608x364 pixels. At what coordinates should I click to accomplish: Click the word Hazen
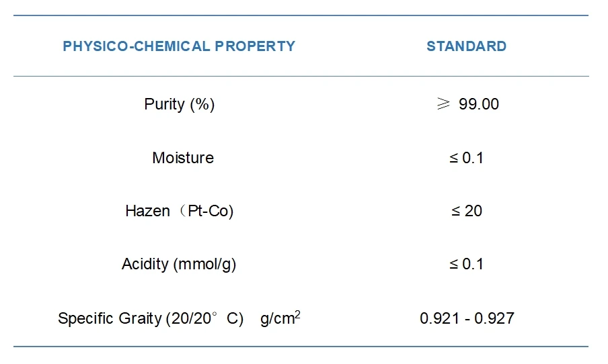point(147,211)
